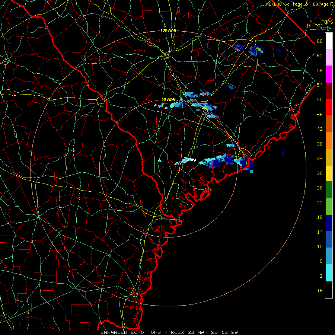
Task: Click the '[K FT]' units label
Action: (x=315, y=26)
